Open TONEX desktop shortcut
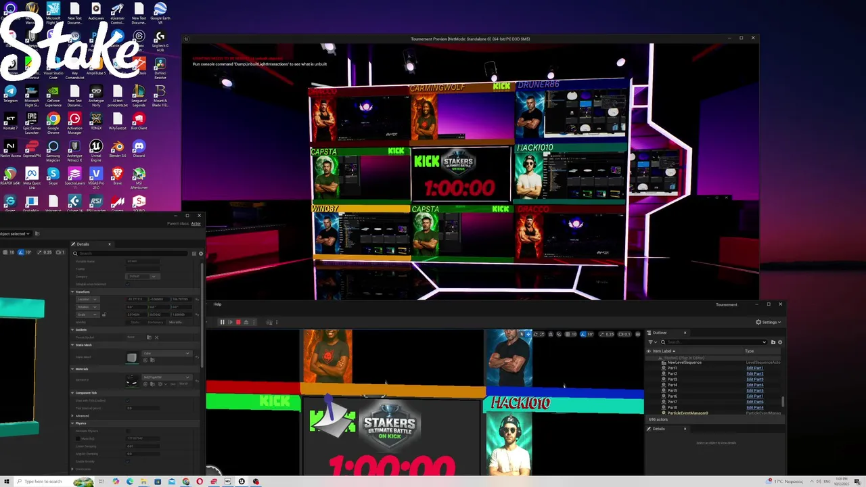Image resolution: width=866 pixels, height=487 pixels. point(96,122)
